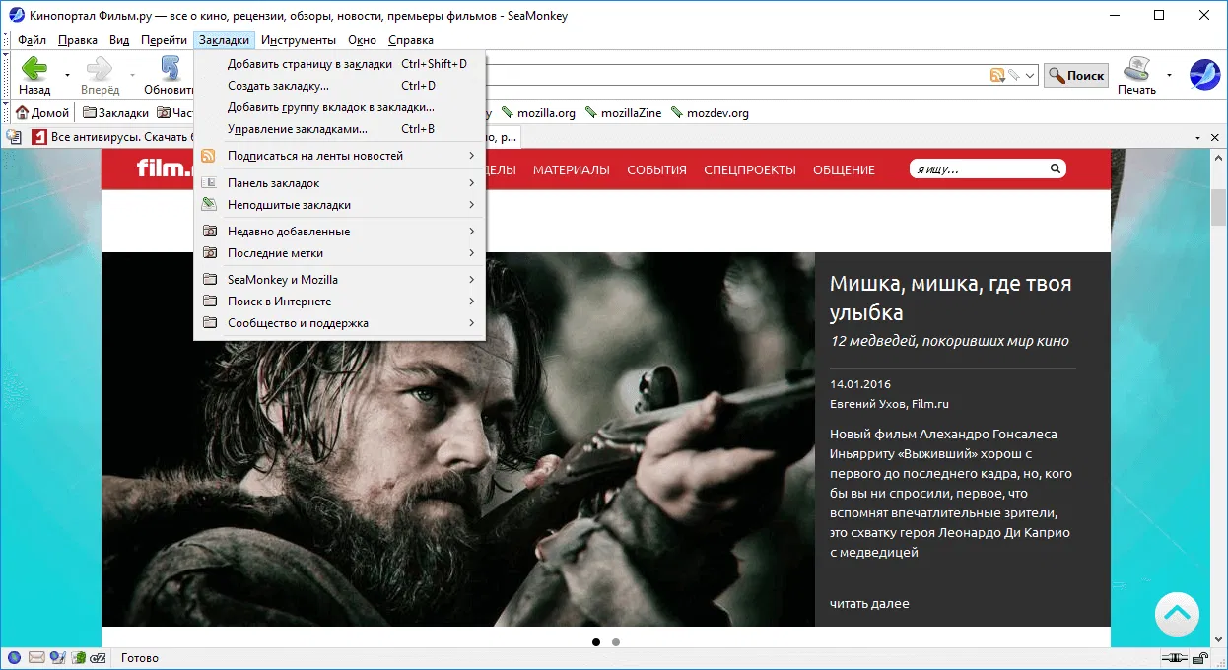Open the Вид menu
The height and width of the screenshot is (670, 1228).
(119, 40)
